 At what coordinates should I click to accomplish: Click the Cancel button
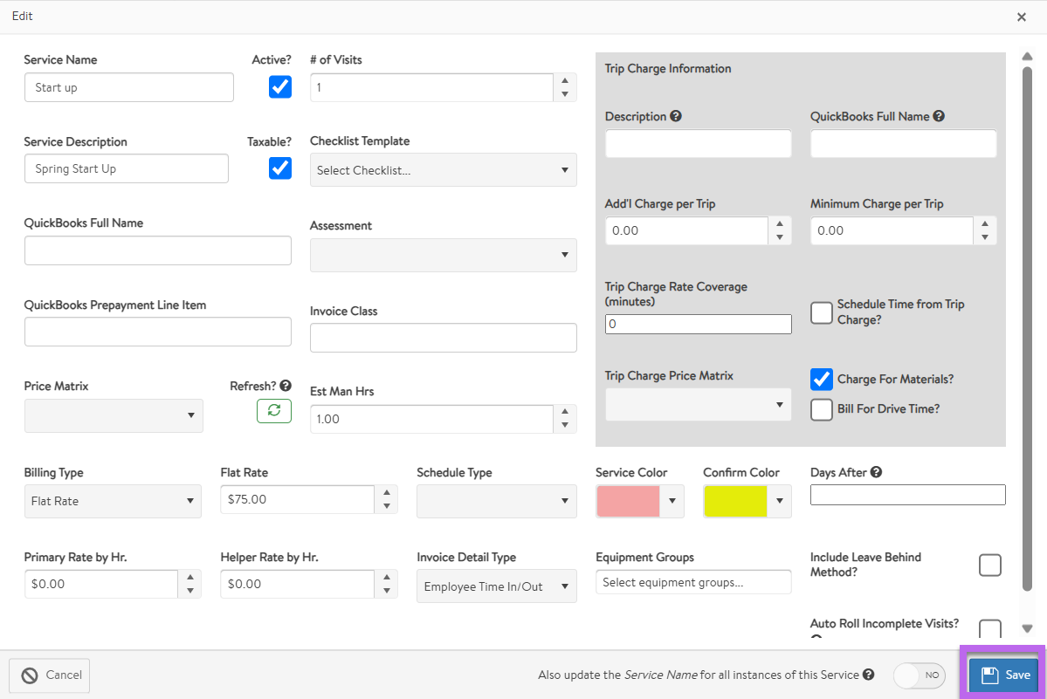pos(50,675)
